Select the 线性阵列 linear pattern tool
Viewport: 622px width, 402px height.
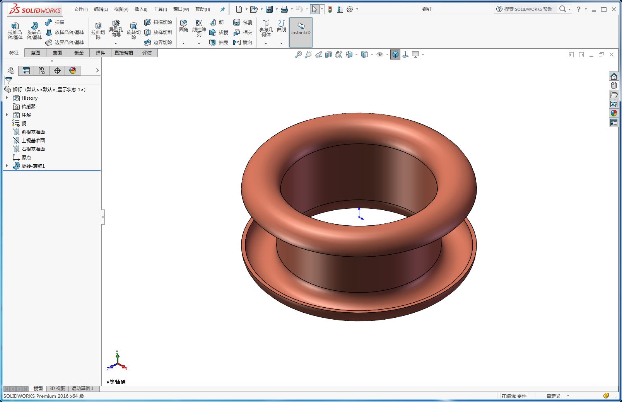coord(199,28)
